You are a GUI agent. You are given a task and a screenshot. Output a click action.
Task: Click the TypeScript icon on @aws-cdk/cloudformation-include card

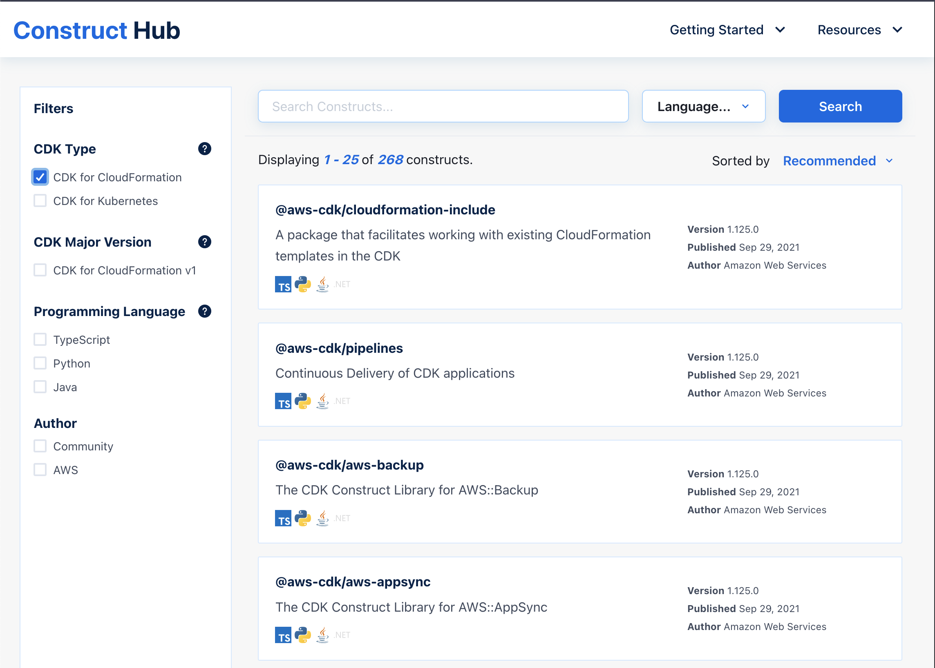[283, 284]
